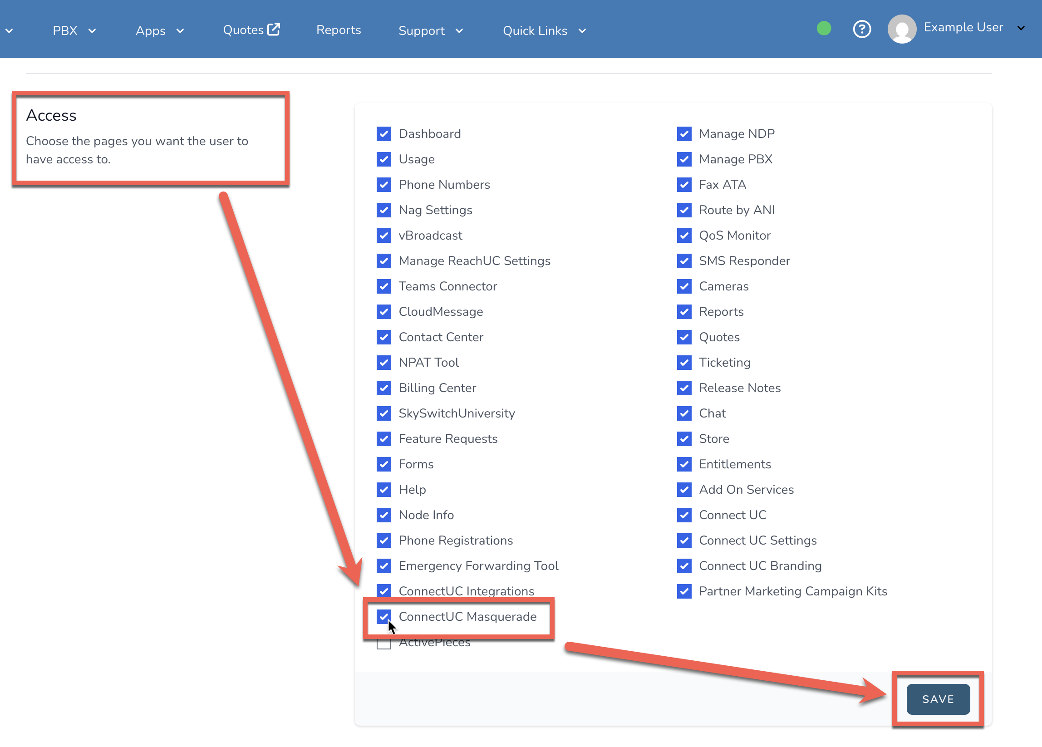Toggle the Ticketing access checkbox

(684, 363)
